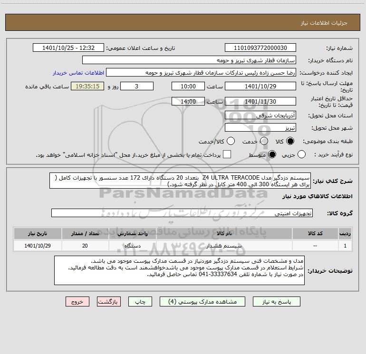Click the buyer notes text area
Viewport: 366px width, 354px height.
[x=179, y=270]
